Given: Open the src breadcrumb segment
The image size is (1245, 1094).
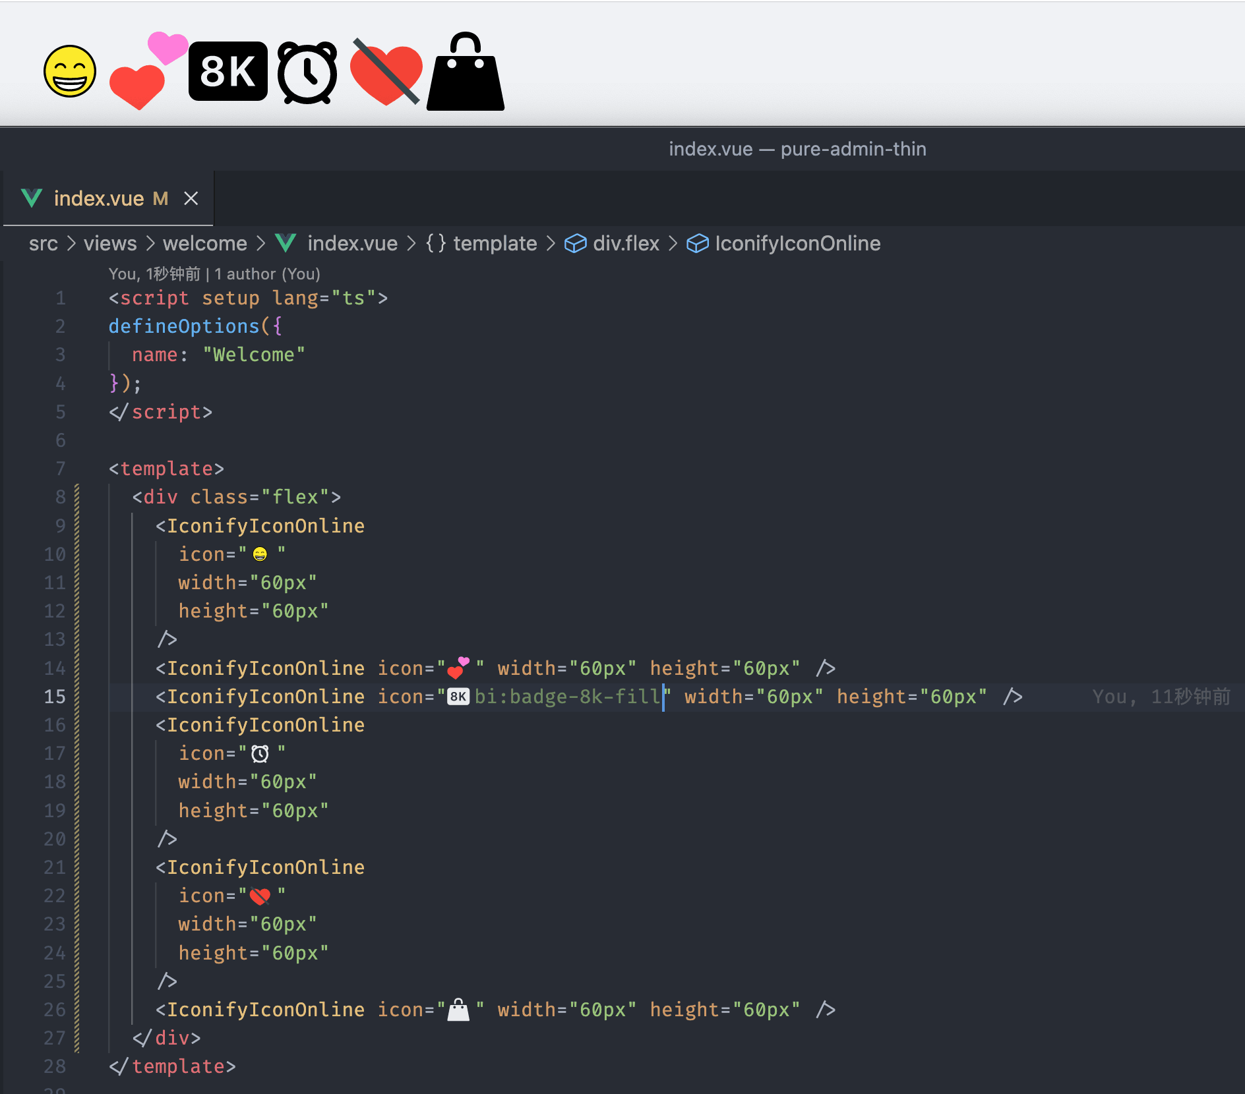Looking at the screenshot, I should click(x=44, y=243).
